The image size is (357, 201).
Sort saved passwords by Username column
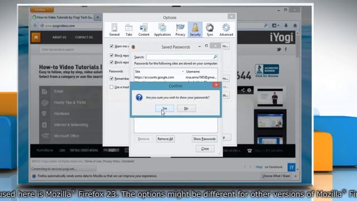pos(201,71)
